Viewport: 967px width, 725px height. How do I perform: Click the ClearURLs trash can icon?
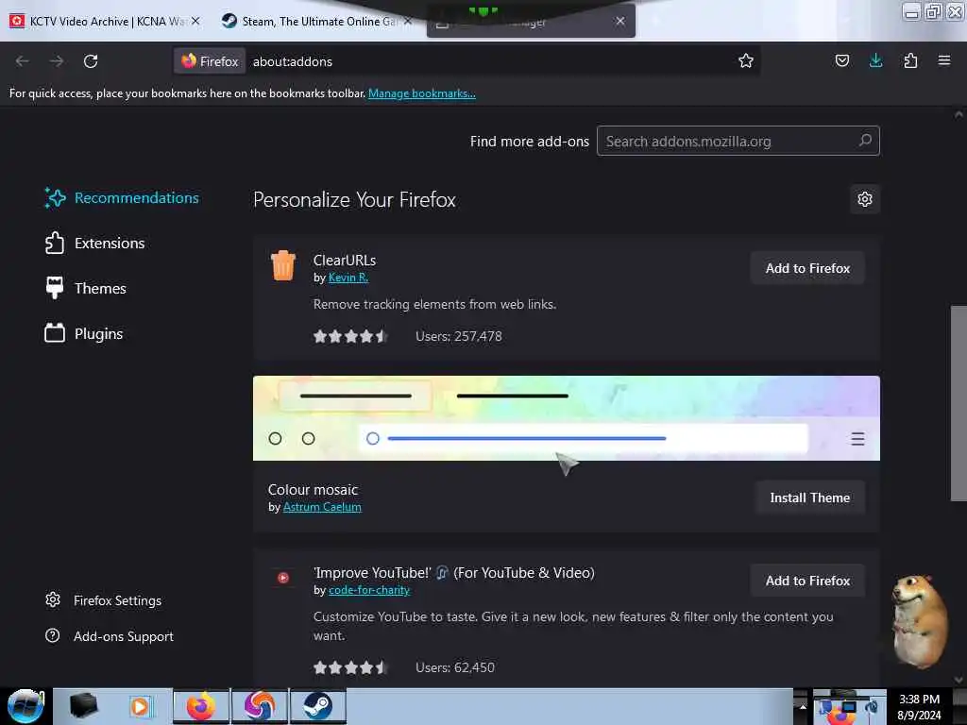283,265
